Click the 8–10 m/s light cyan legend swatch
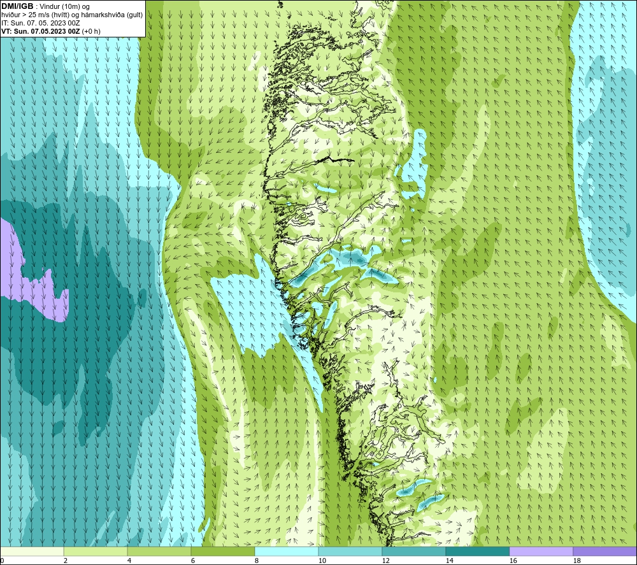The height and width of the screenshot is (565, 637). pos(287,551)
